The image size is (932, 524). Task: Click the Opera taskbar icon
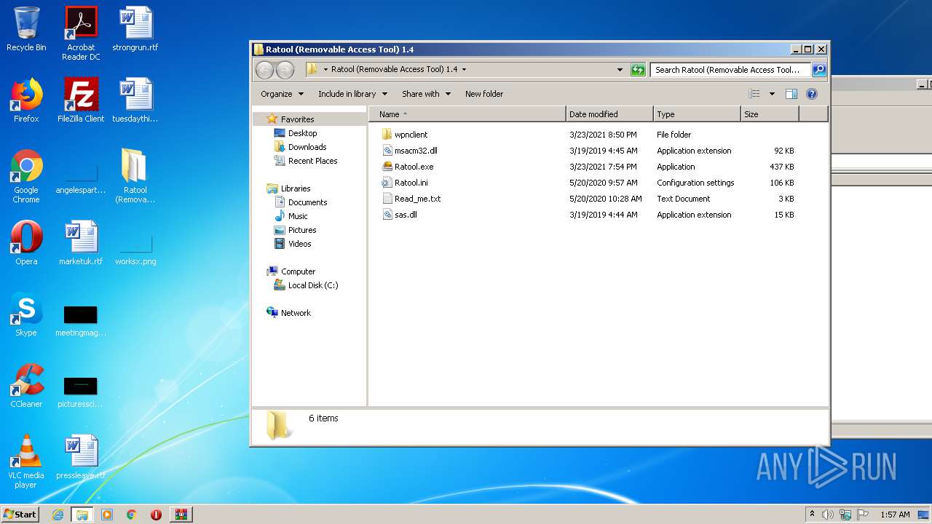156,515
